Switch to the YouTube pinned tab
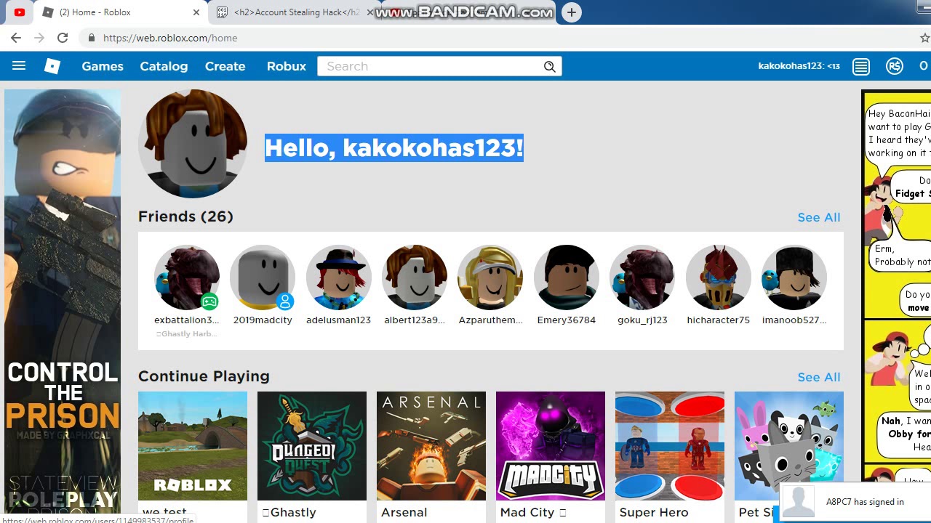 pyautogui.click(x=20, y=12)
